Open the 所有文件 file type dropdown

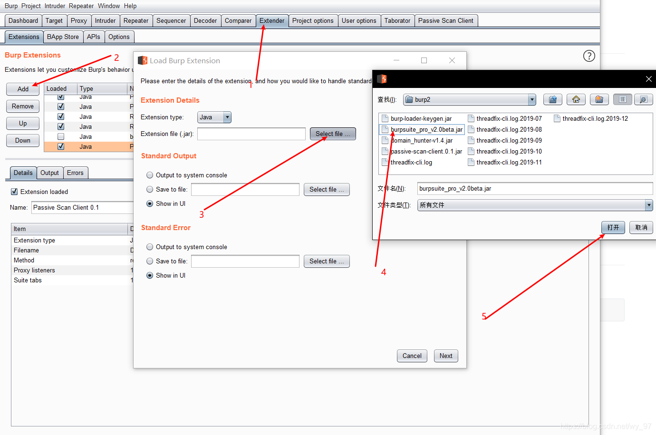(x=648, y=205)
